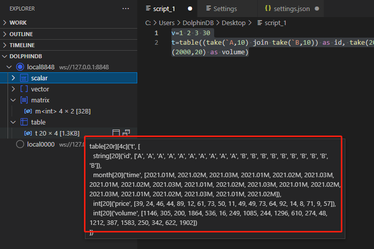
Task: Click C: in the breadcrumb path
Action: (x=148, y=23)
